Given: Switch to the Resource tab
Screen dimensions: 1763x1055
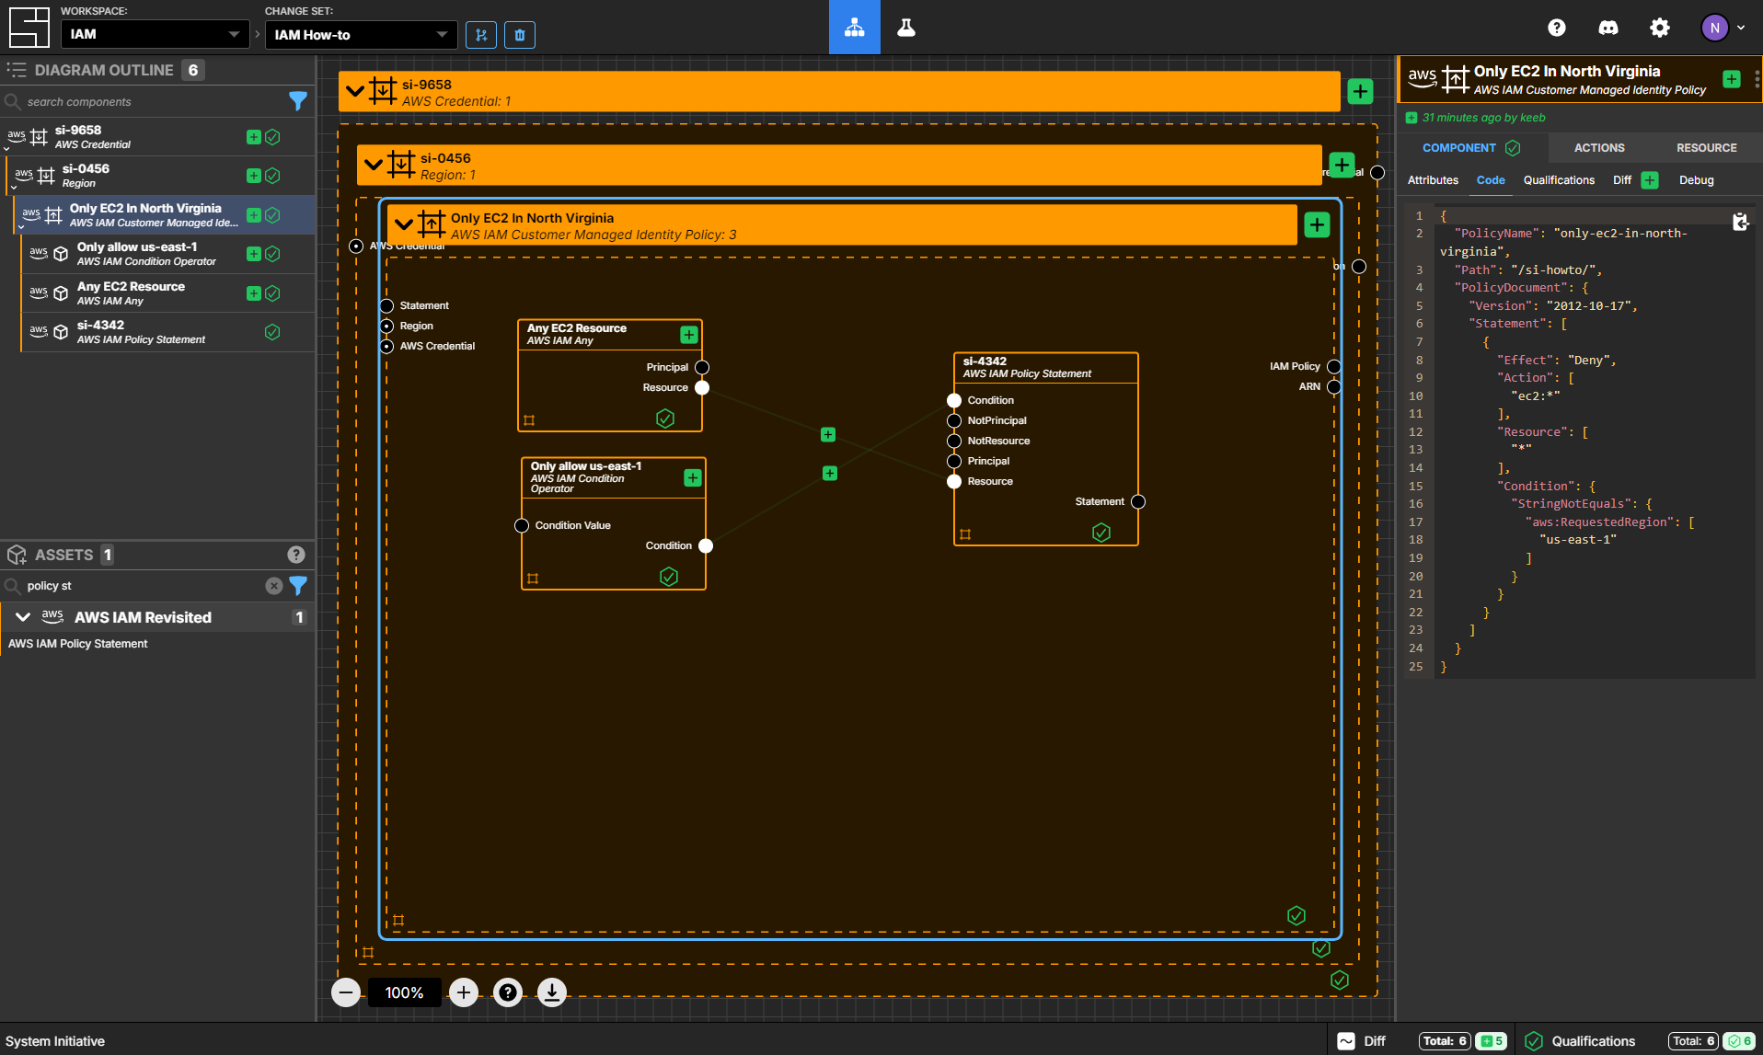Looking at the screenshot, I should point(1706,147).
